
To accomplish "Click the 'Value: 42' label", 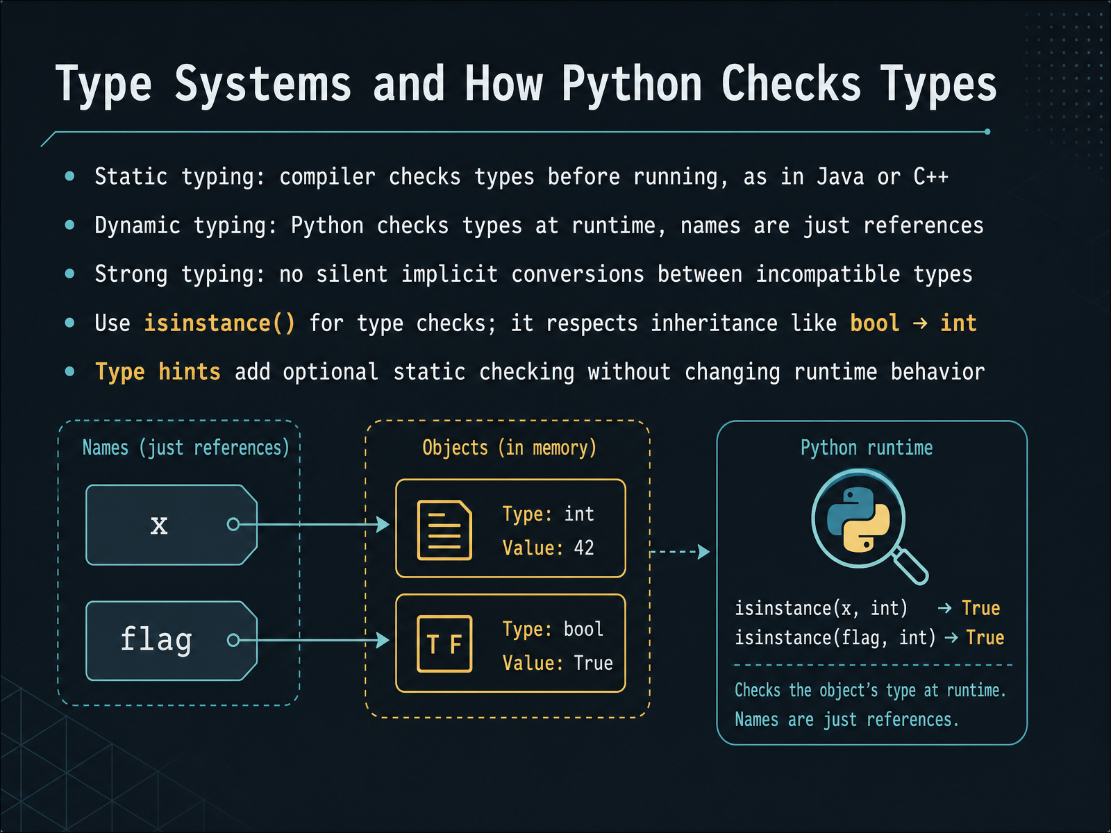I will click(549, 548).
